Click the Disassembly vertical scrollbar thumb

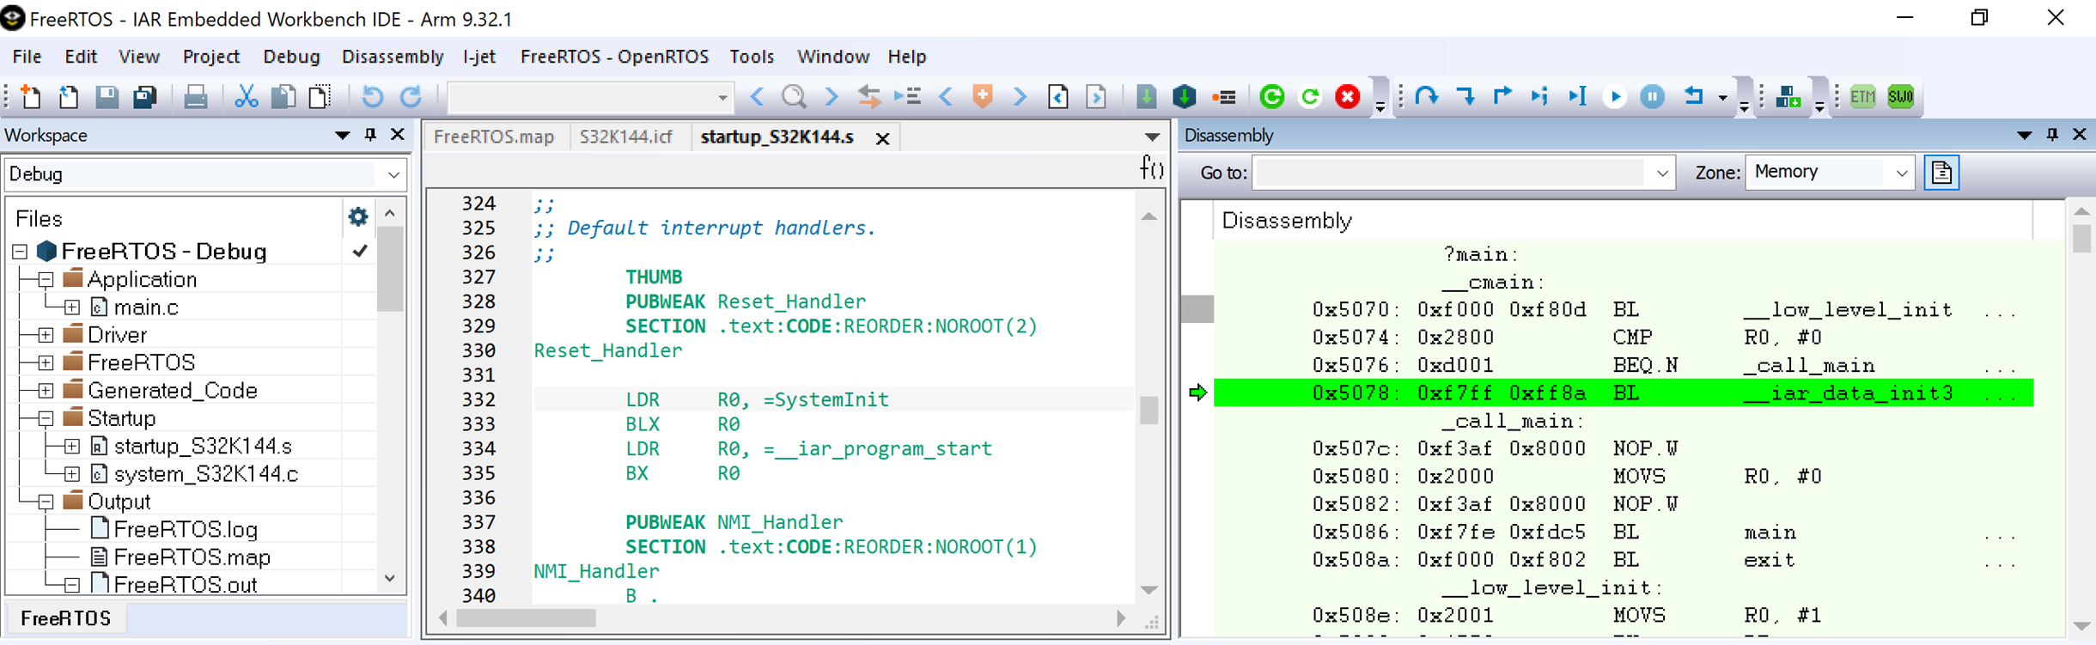coord(2081,238)
